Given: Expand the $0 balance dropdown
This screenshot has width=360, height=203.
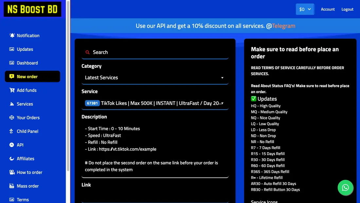Looking at the screenshot, I should click(305, 9).
